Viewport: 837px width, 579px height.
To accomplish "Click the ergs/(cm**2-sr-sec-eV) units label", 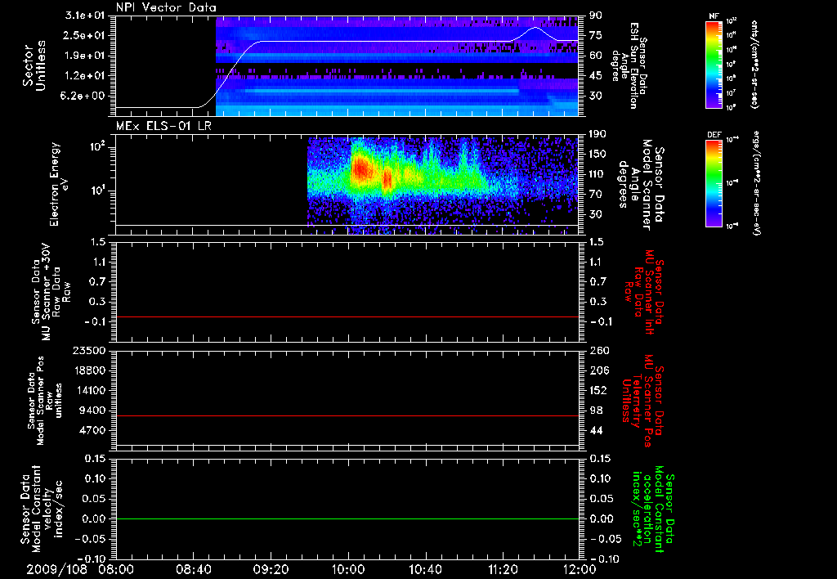I will pos(756,183).
